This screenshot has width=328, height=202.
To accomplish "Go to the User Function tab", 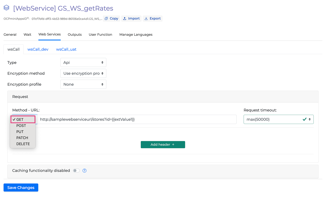I will point(100,35).
